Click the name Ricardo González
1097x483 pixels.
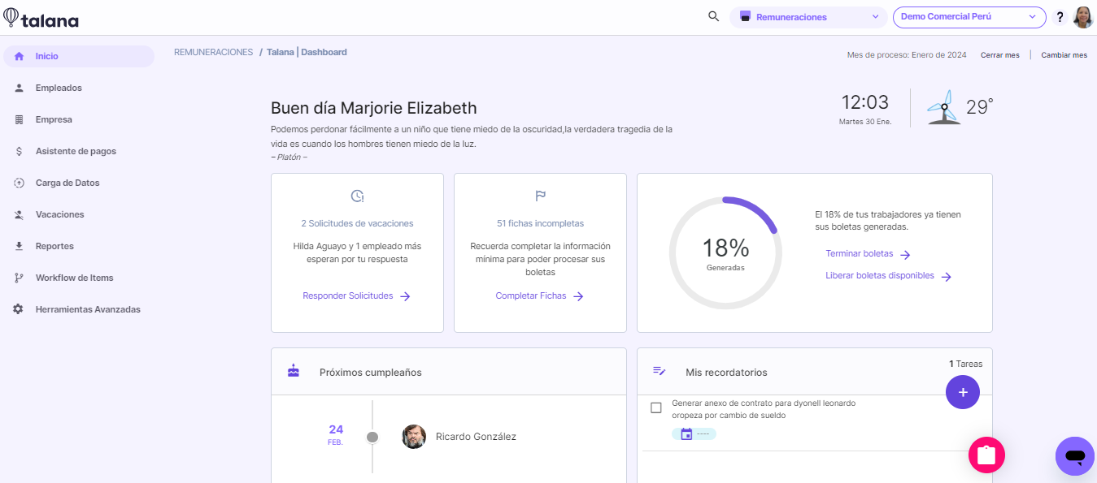(476, 437)
